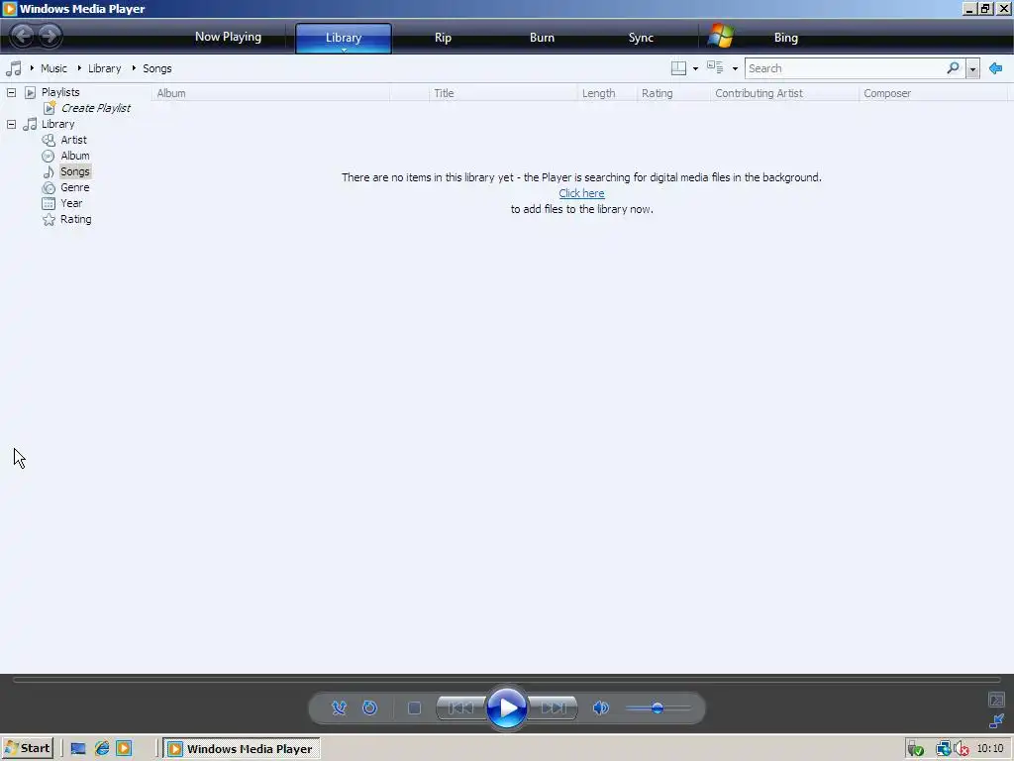Click the Playlists icon in tree

[31, 92]
